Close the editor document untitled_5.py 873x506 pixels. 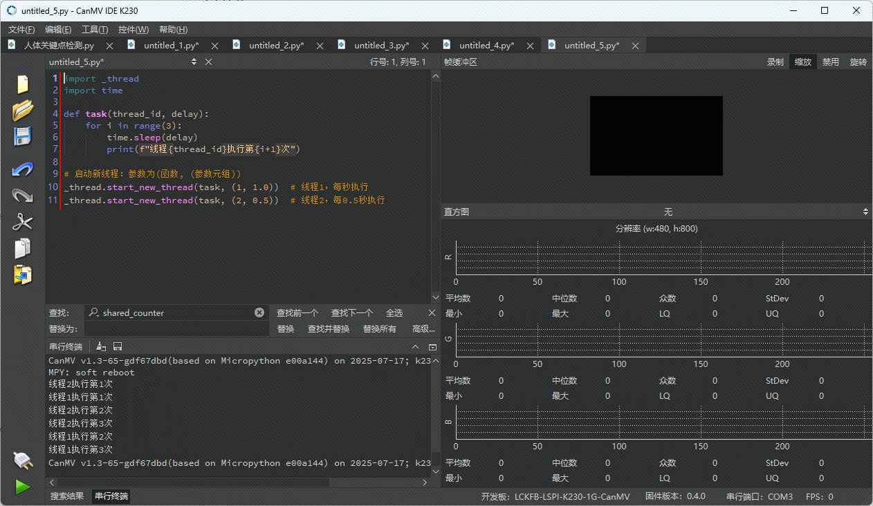[208, 62]
